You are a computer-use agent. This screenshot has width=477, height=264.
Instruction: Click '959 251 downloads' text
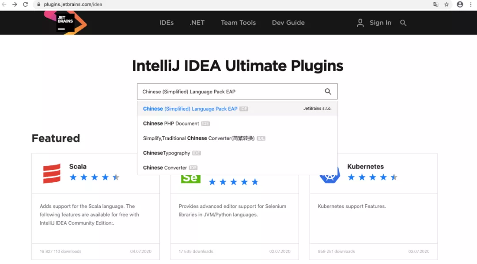coord(336,252)
